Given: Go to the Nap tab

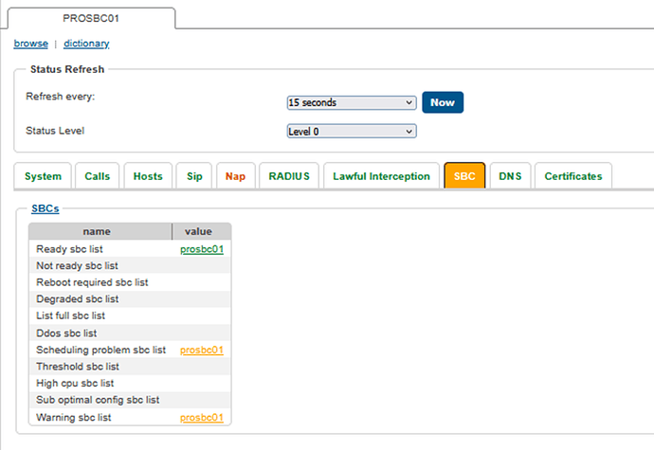Looking at the screenshot, I should (x=235, y=176).
